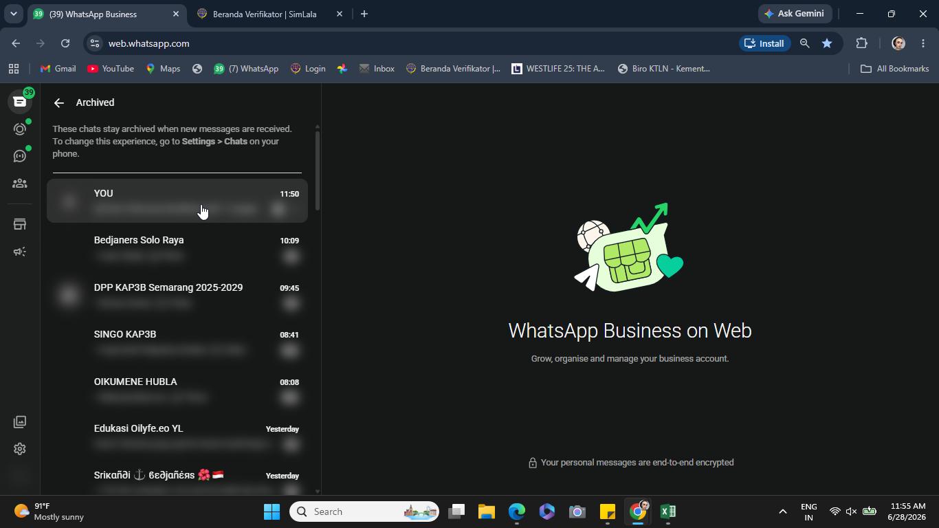Bookmark this page with the star icon
939x528 pixels.
point(827,43)
